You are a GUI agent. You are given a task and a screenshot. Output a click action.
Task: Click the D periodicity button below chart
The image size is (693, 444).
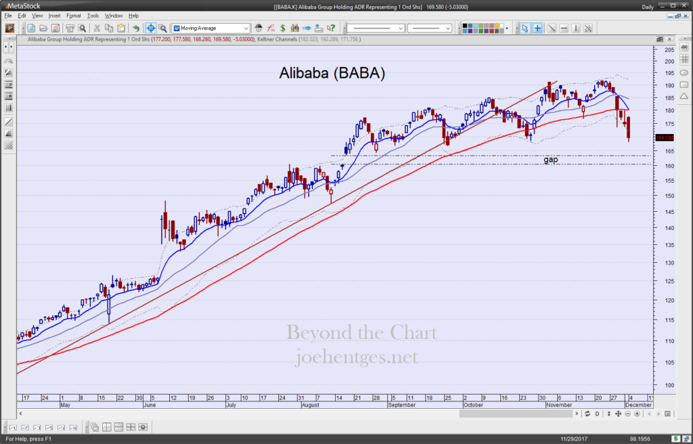(x=597, y=414)
